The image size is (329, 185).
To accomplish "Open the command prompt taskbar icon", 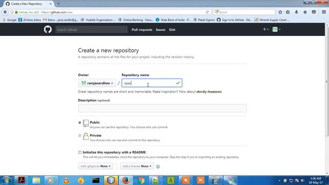I will [x=96, y=180].
